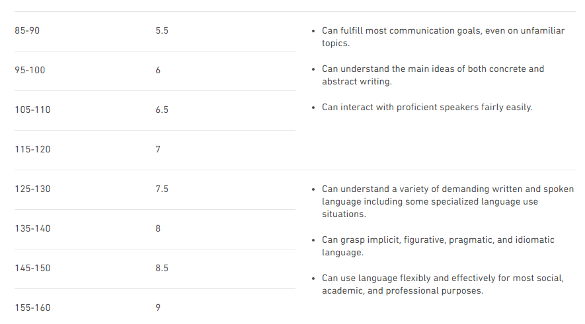Click the "demanding written and spoken language" bullet
585x324 pixels.
click(448, 201)
